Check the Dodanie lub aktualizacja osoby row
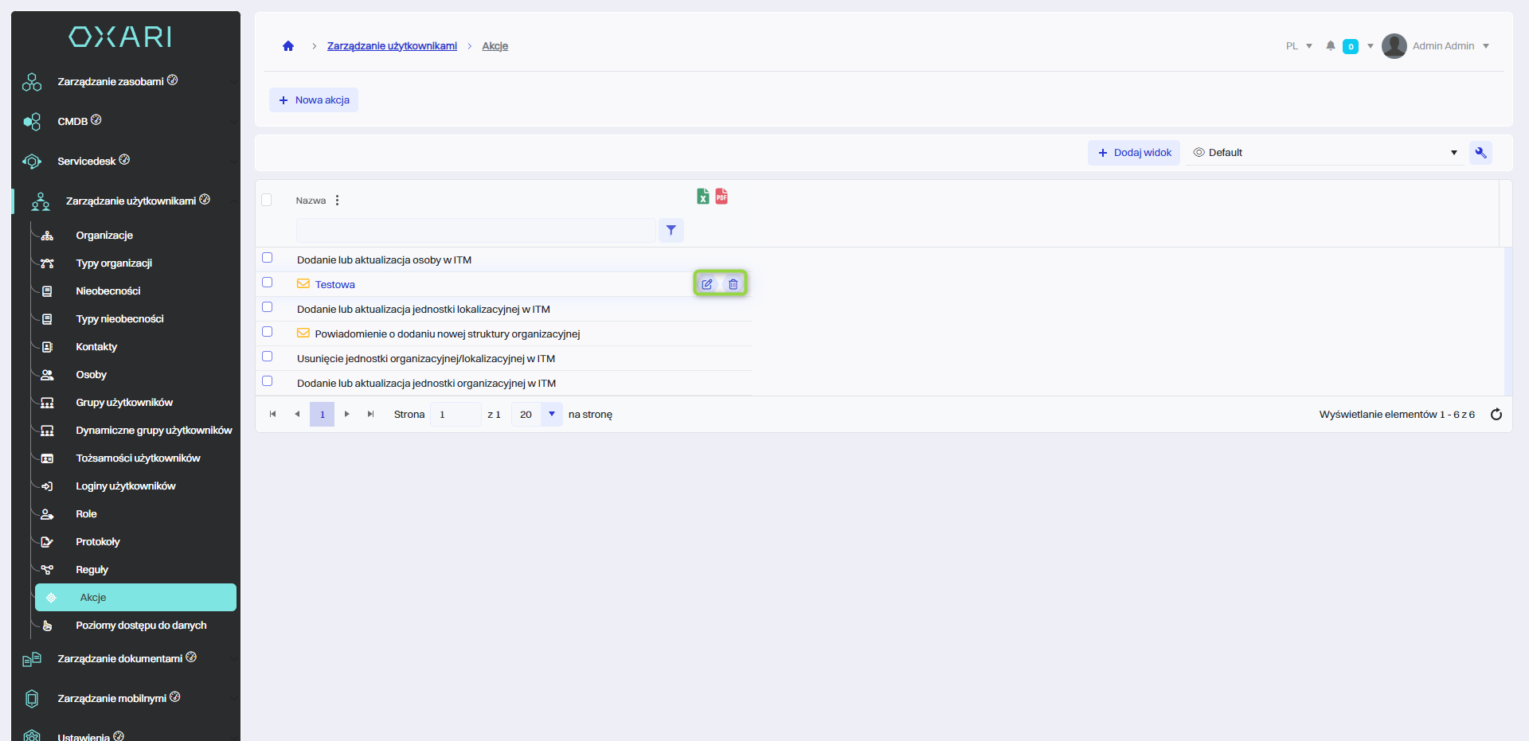 click(x=268, y=258)
